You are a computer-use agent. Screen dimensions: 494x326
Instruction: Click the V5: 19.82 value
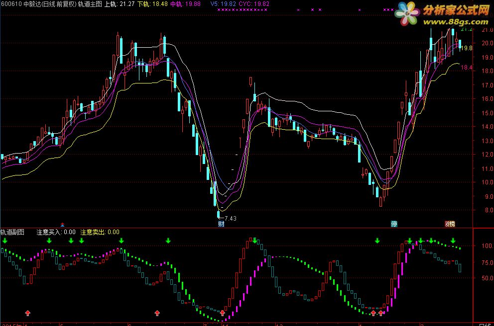tap(223, 4)
